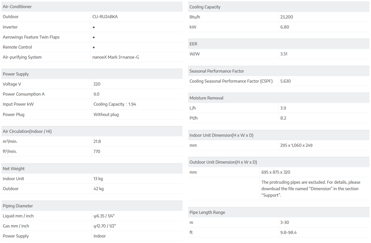Screen dimensions: 371x243
Task: Click the Remote Control row bullet dot
Action: click(x=94, y=47)
